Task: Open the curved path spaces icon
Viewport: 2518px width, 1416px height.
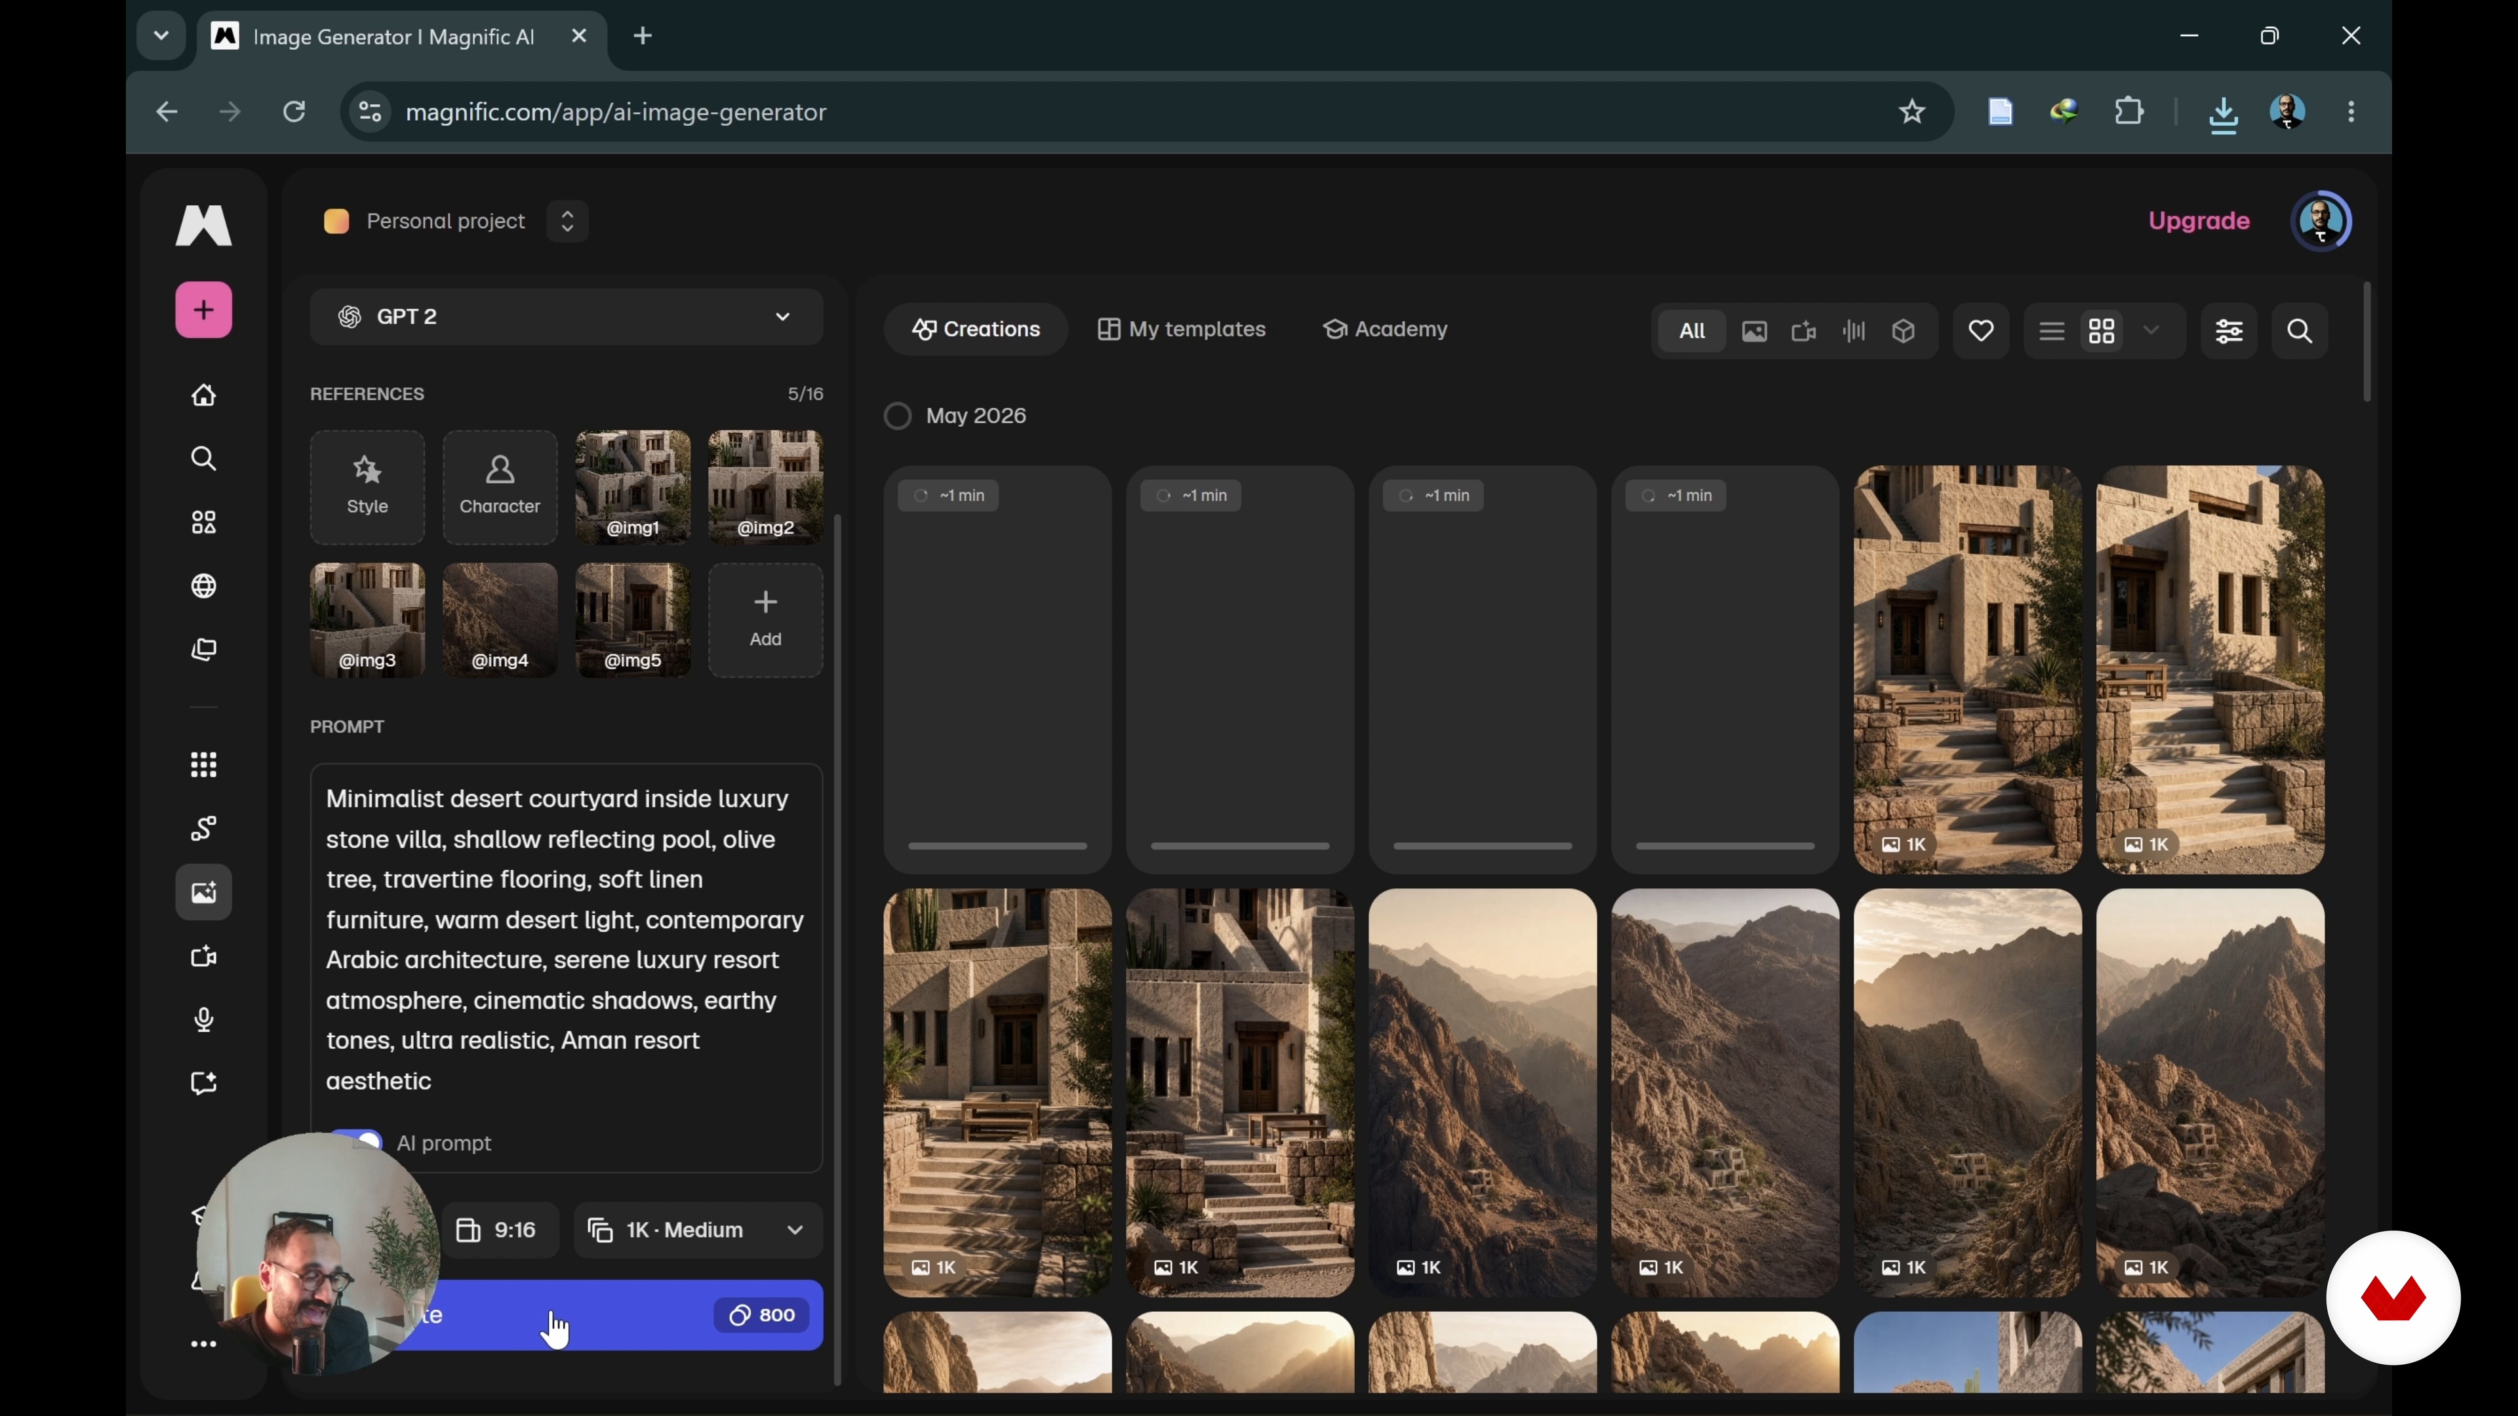Action: pyautogui.click(x=203, y=829)
